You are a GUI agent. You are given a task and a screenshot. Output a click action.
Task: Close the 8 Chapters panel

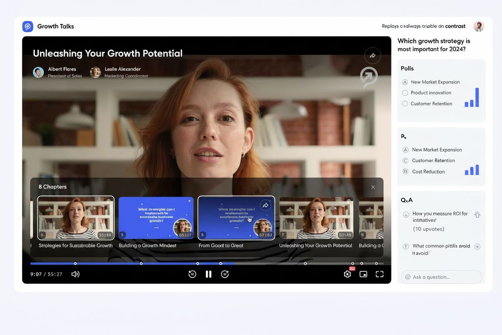(373, 187)
